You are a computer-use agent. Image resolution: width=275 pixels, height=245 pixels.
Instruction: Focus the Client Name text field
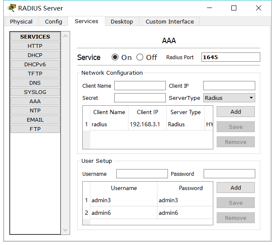[140, 86]
